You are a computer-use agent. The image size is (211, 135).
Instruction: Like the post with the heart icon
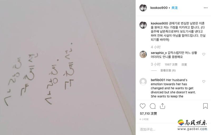142,106
